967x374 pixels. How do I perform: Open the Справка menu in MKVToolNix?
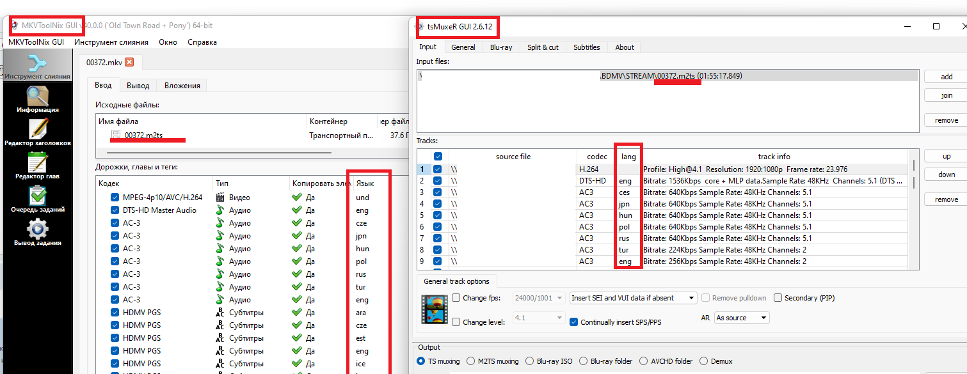tap(202, 42)
